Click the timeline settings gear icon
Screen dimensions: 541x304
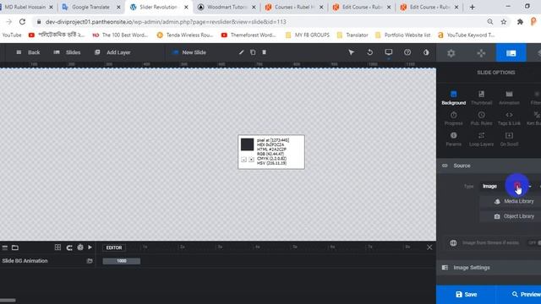80,247
